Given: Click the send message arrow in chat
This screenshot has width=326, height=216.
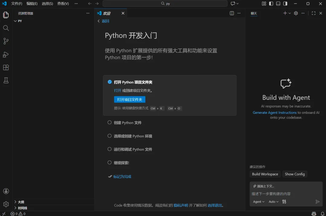Looking at the screenshot, I should 318,202.
